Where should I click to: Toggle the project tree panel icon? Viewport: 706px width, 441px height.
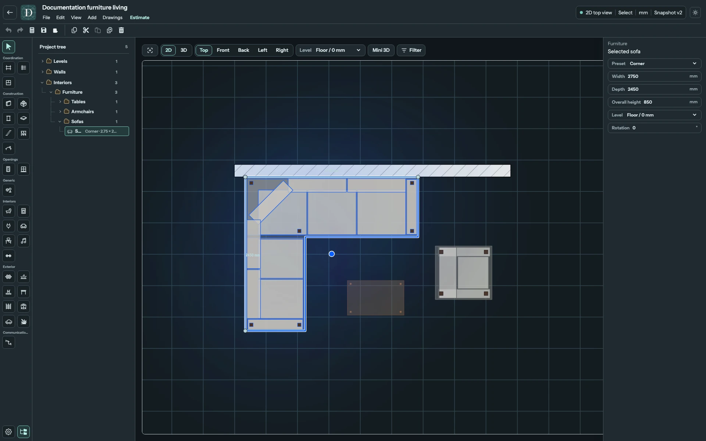tap(24, 432)
